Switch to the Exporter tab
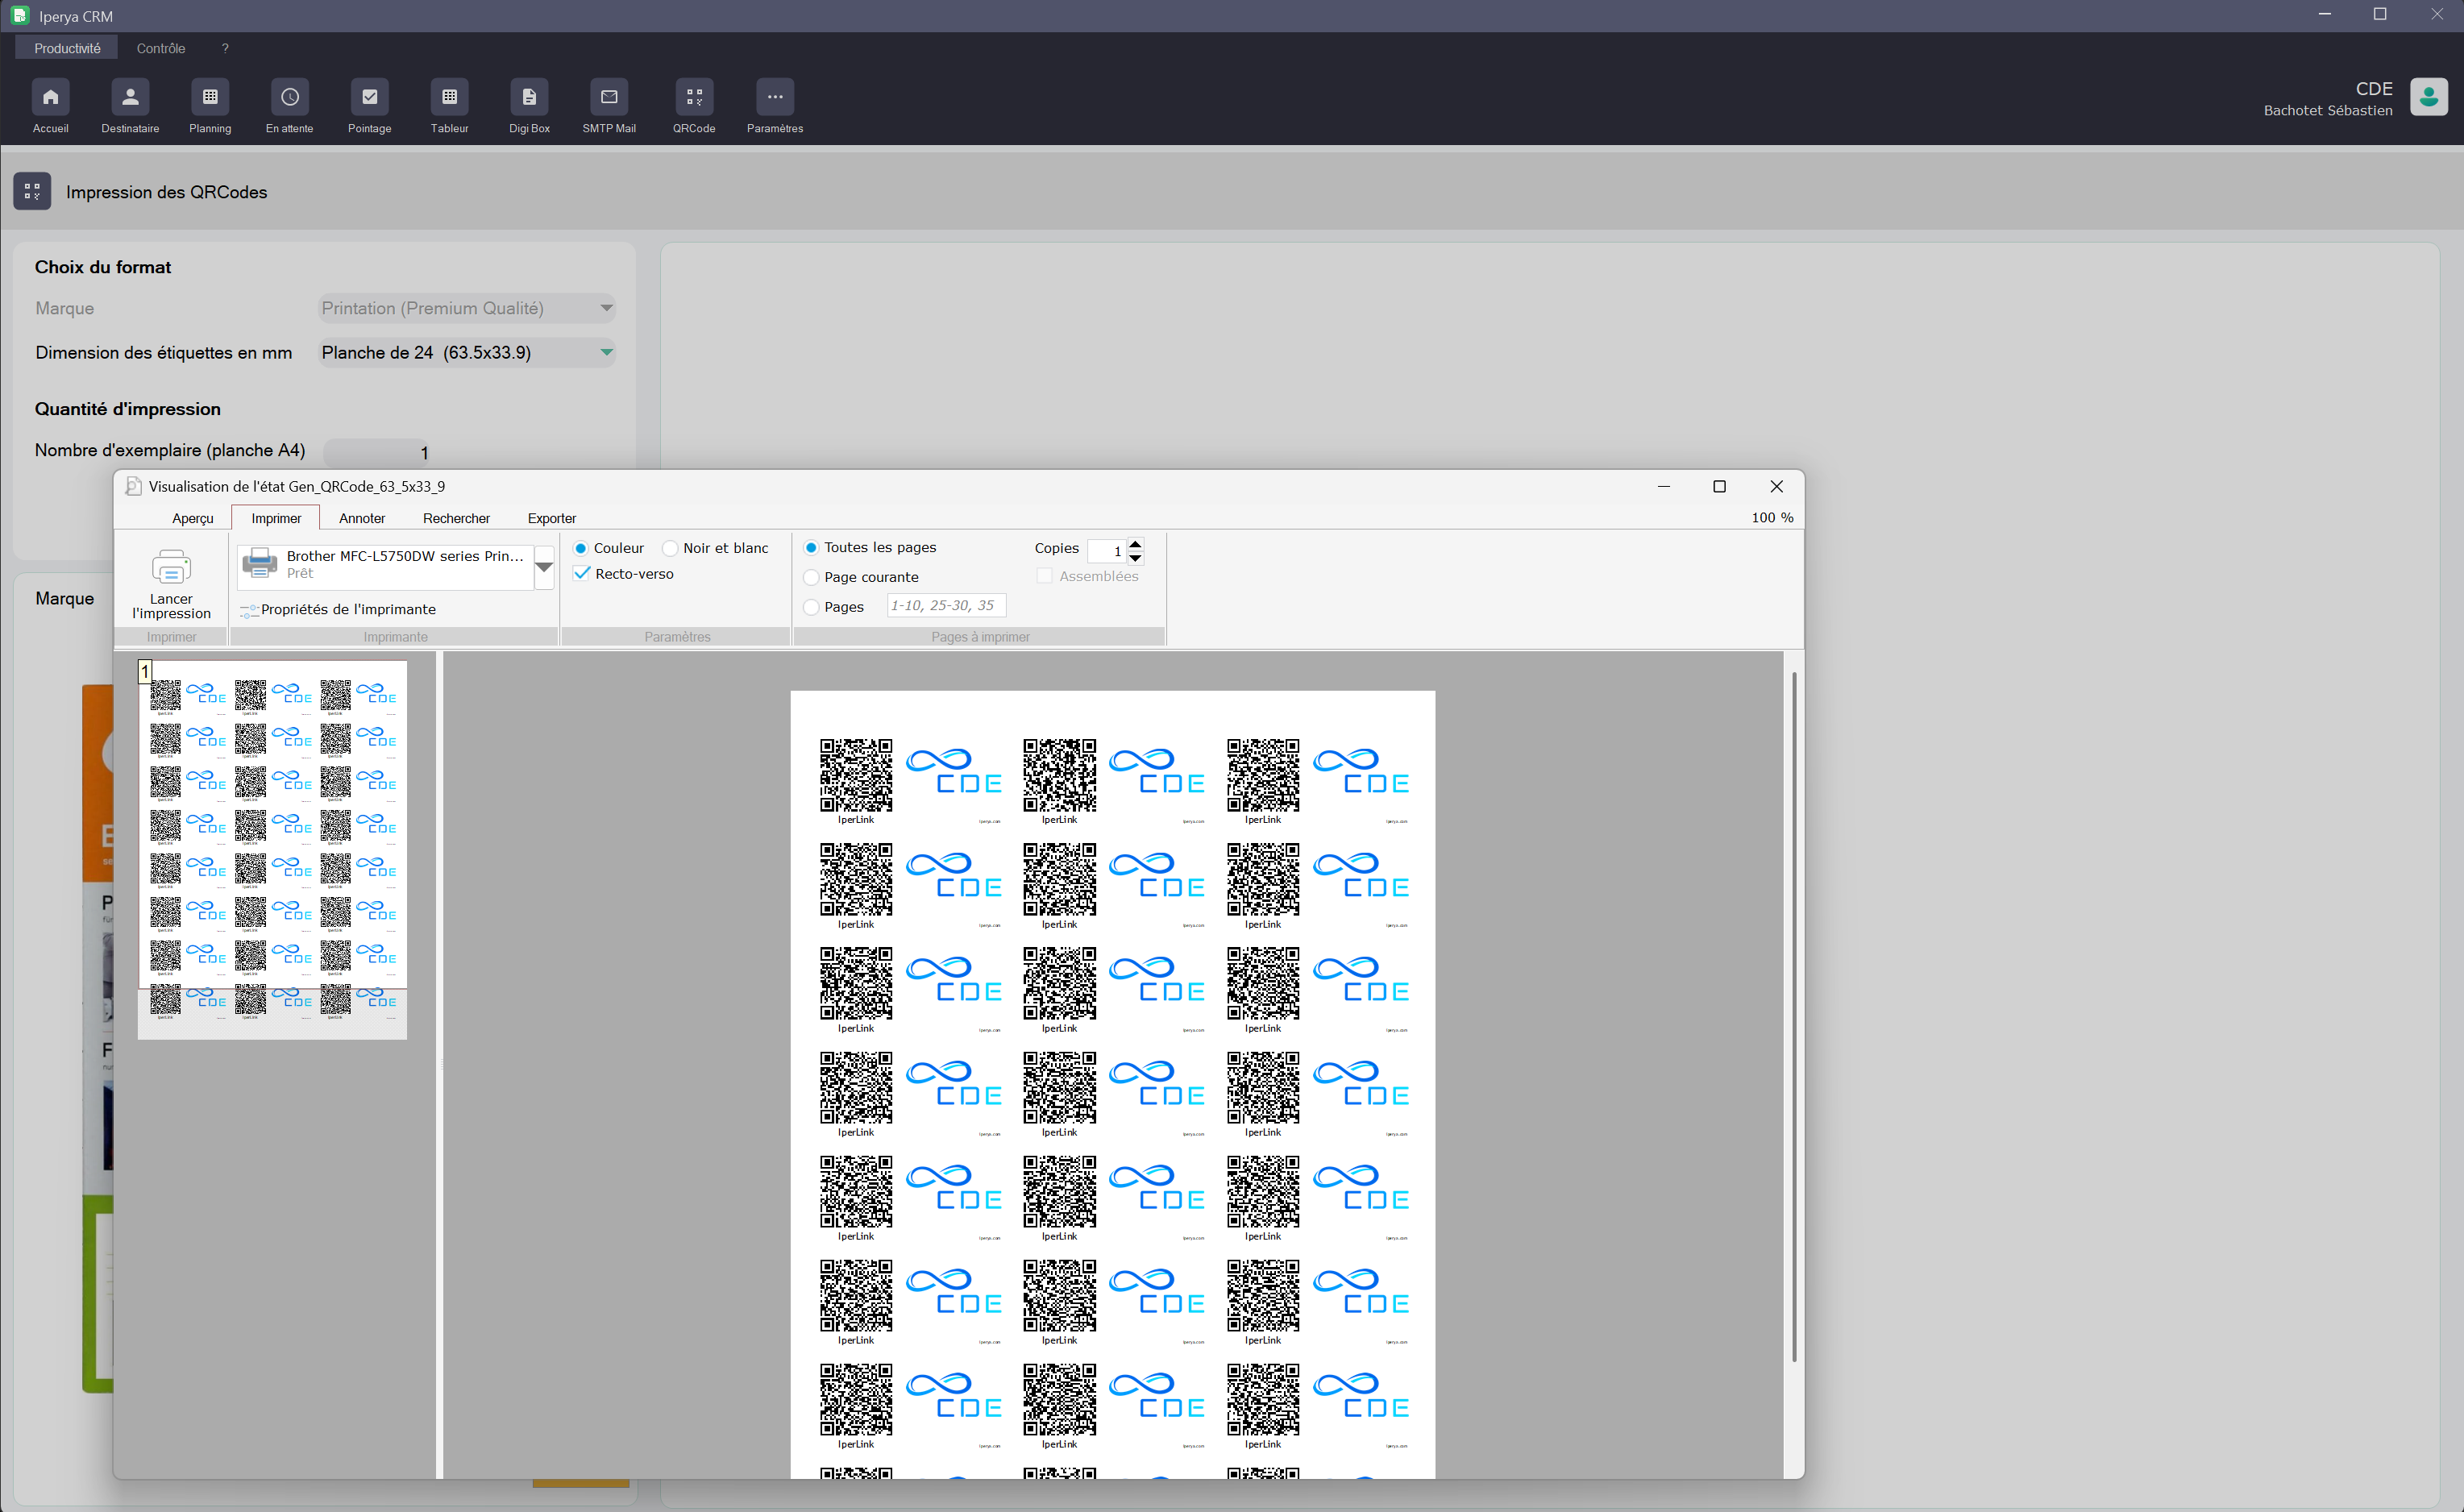This screenshot has height=1512, width=2464. coord(552,518)
